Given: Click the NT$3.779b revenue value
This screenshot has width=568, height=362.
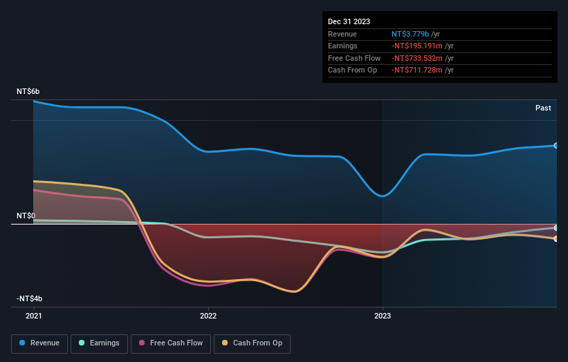Looking at the screenshot, I should tap(410, 34).
